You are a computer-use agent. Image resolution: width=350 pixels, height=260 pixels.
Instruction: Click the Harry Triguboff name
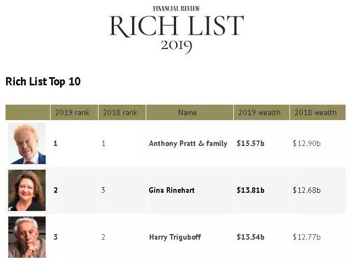click(x=174, y=237)
